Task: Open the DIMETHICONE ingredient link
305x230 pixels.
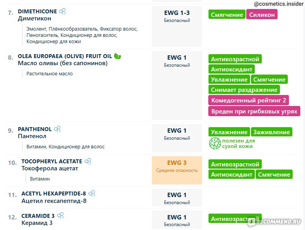Action: 37,11
